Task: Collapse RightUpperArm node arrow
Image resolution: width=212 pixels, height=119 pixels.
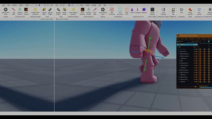Action: 179,54
